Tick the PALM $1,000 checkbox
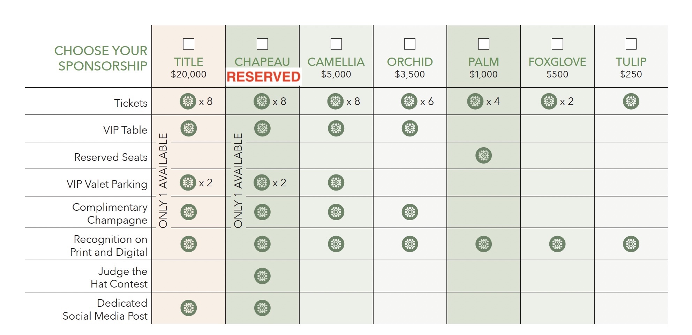This screenshot has height=335, width=692. 484,44
